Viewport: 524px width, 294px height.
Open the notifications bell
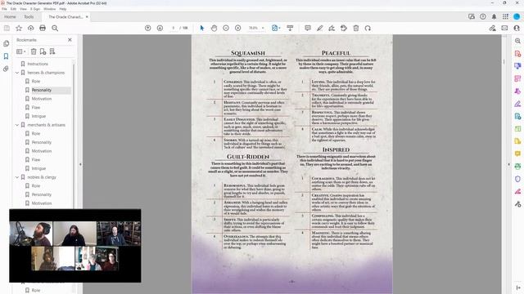[x=494, y=16]
